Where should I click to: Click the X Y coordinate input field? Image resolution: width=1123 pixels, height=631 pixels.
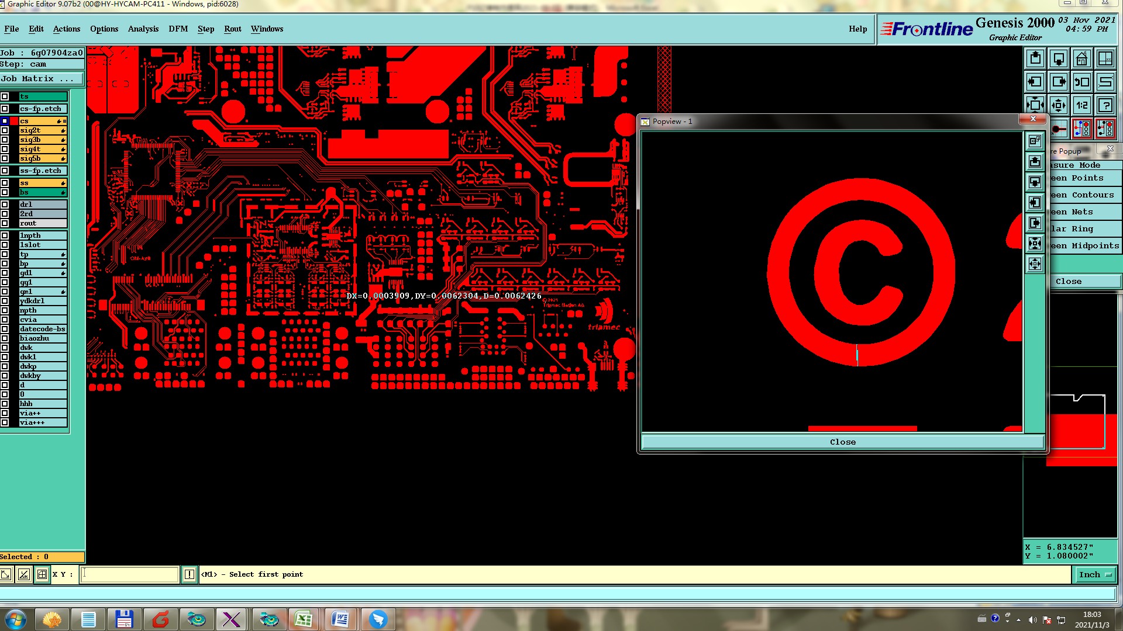129,574
